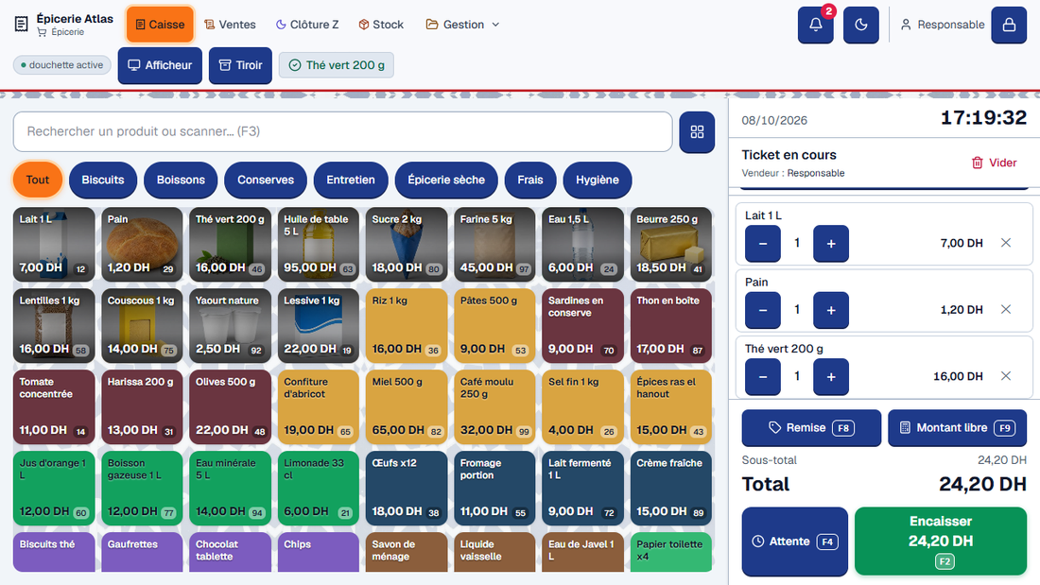Click the Thé vert 200 g scan badge
This screenshot has width=1040, height=585.
(337, 65)
